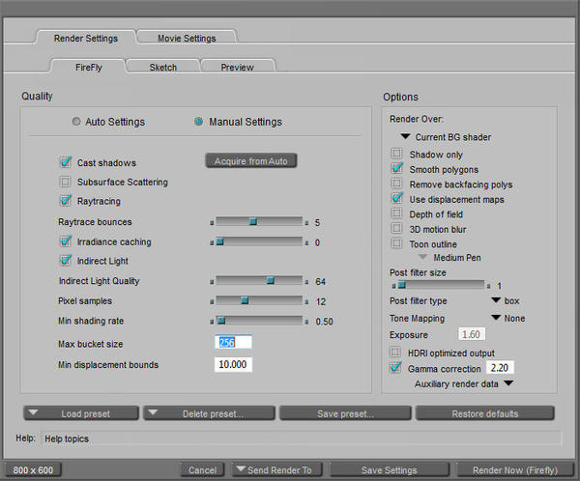Click the Acquire from Auto button
The image size is (580, 481).
click(250, 160)
